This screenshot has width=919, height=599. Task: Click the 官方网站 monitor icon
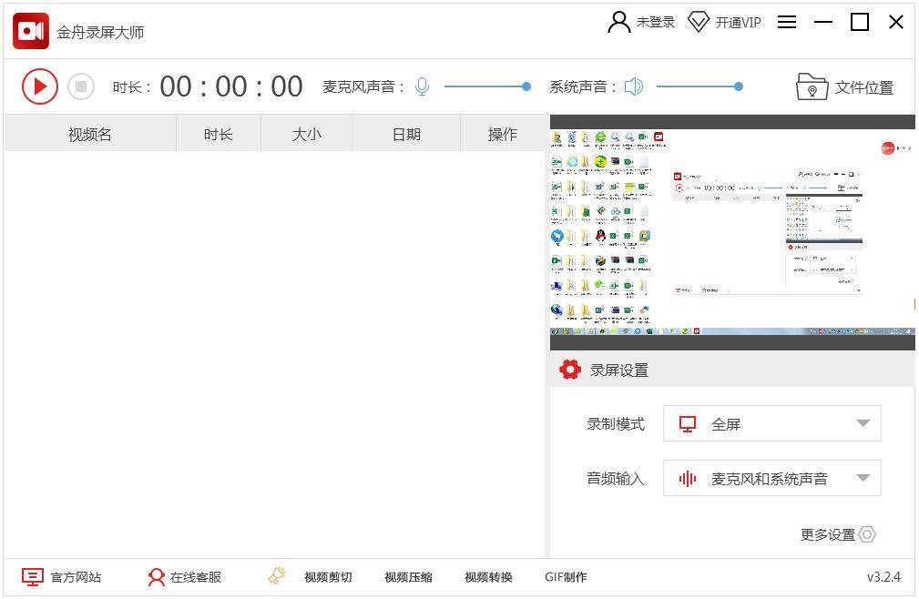click(x=33, y=576)
